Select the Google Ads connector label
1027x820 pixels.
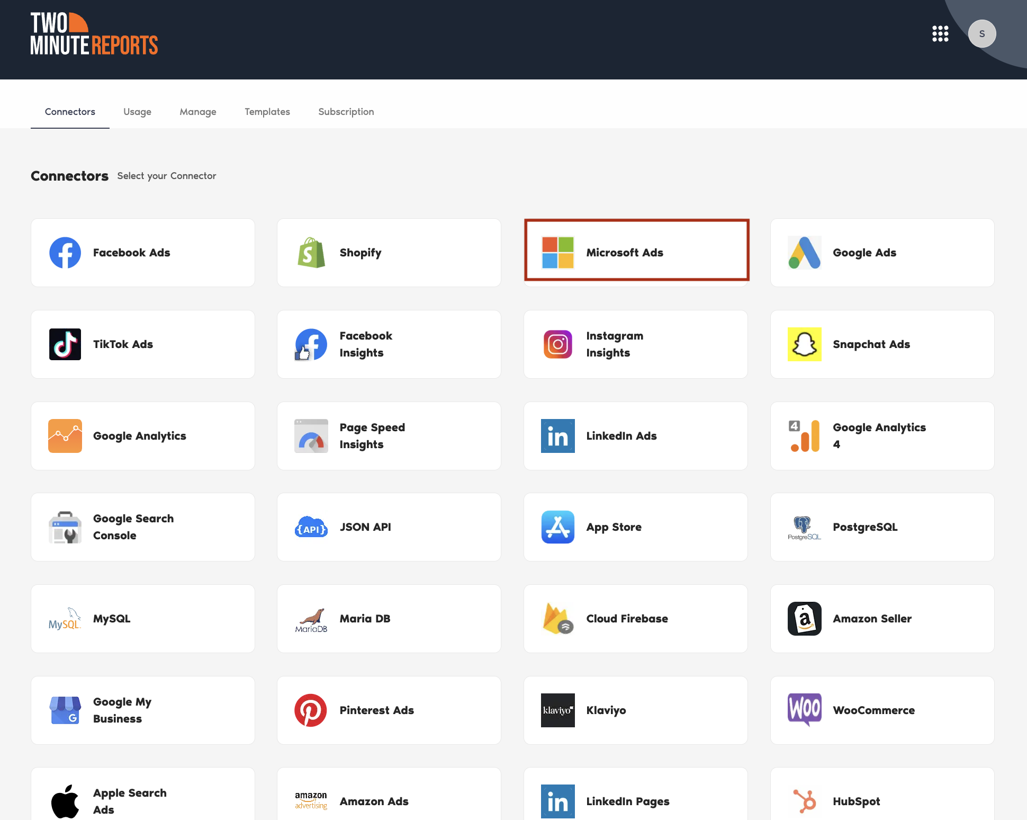864,253
